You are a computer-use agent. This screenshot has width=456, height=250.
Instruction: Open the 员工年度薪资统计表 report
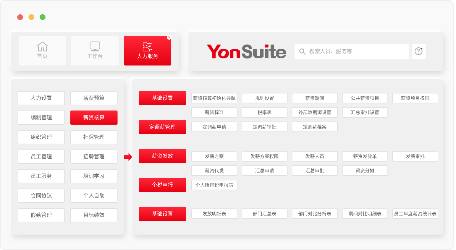click(415, 214)
